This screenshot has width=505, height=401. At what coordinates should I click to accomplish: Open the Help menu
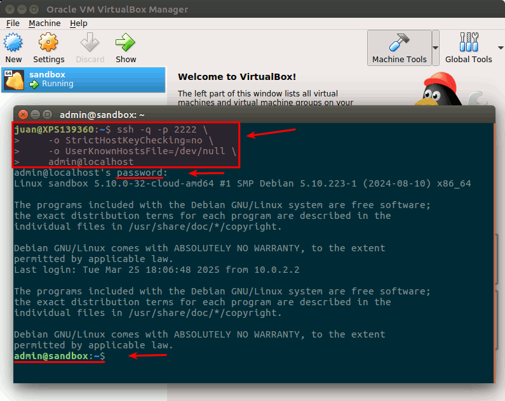coord(79,23)
